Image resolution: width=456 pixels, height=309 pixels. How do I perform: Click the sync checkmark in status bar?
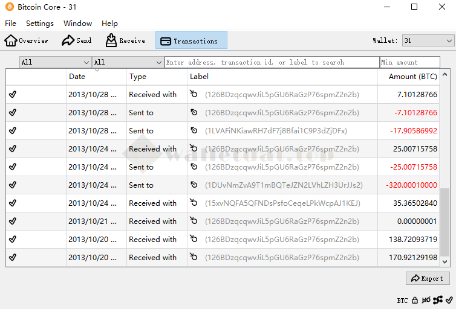coord(449,300)
